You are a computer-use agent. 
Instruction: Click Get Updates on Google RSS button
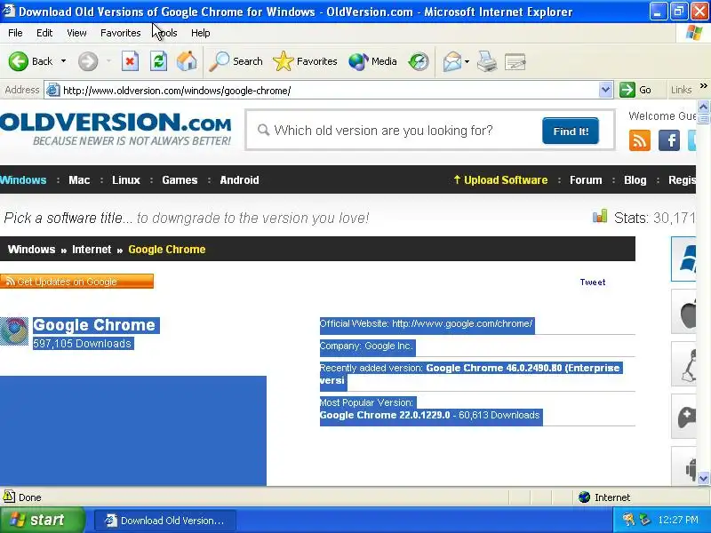[76, 282]
